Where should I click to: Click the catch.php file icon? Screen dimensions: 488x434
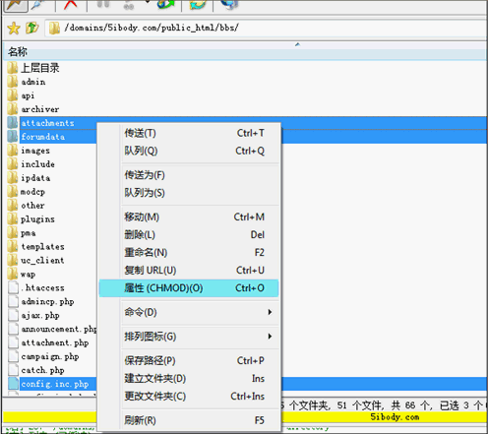pyautogui.click(x=13, y=370)
